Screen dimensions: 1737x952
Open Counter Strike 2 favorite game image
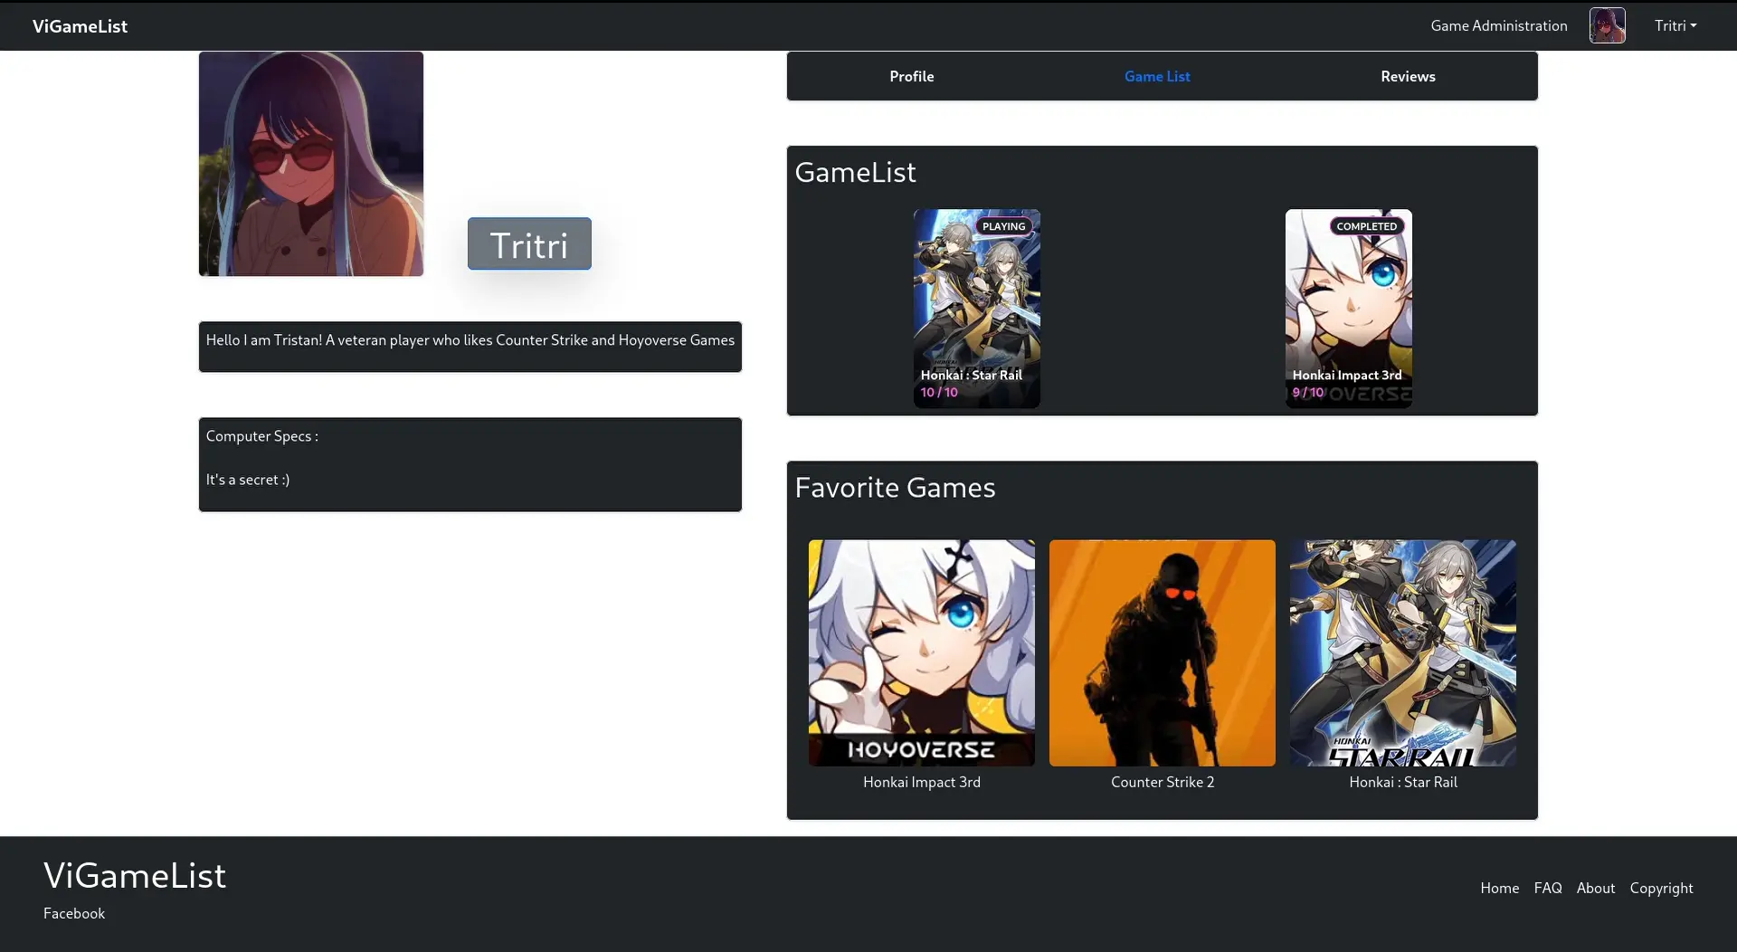[1162, 653]
